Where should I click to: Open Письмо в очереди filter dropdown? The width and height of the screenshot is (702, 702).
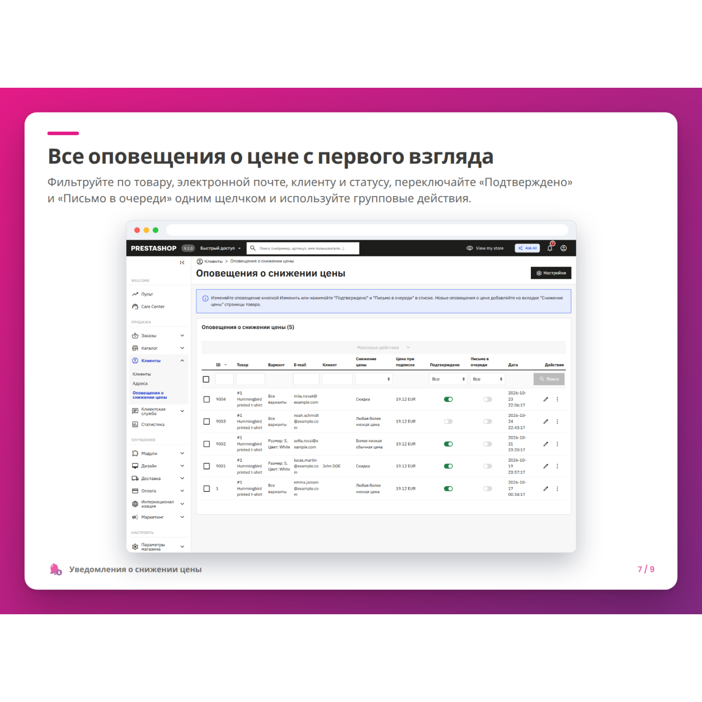(487, 379)
